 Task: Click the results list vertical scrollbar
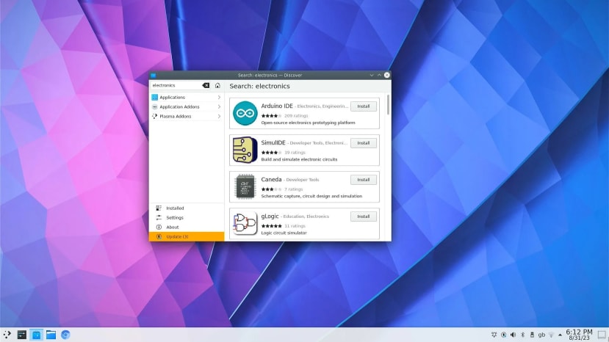tap(388, 105)
